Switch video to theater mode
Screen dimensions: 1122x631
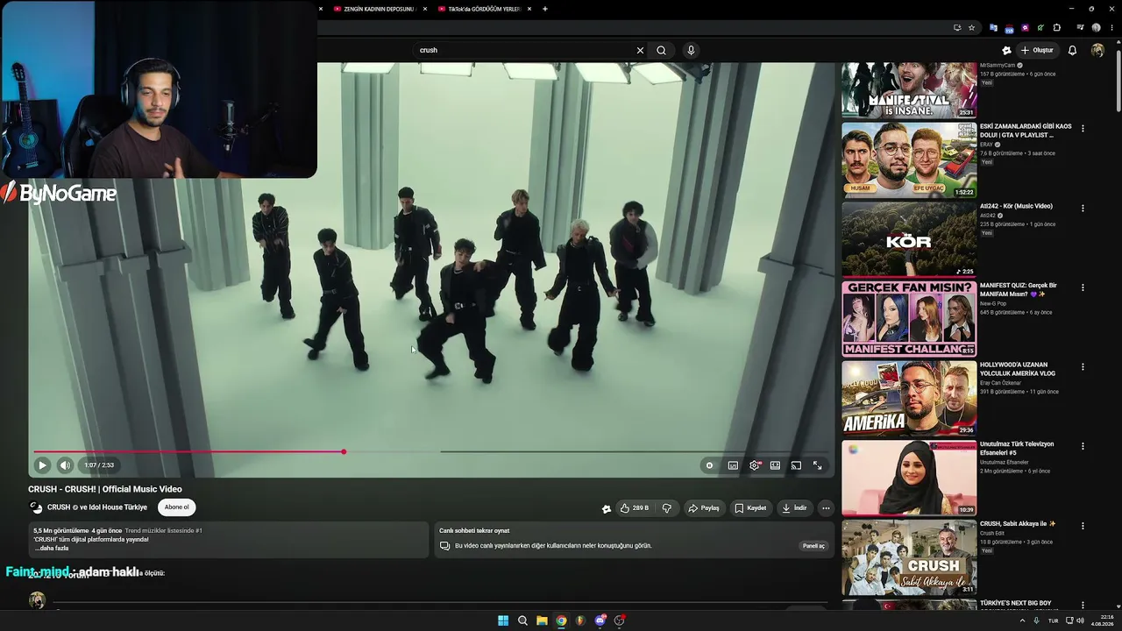[775, 465]
